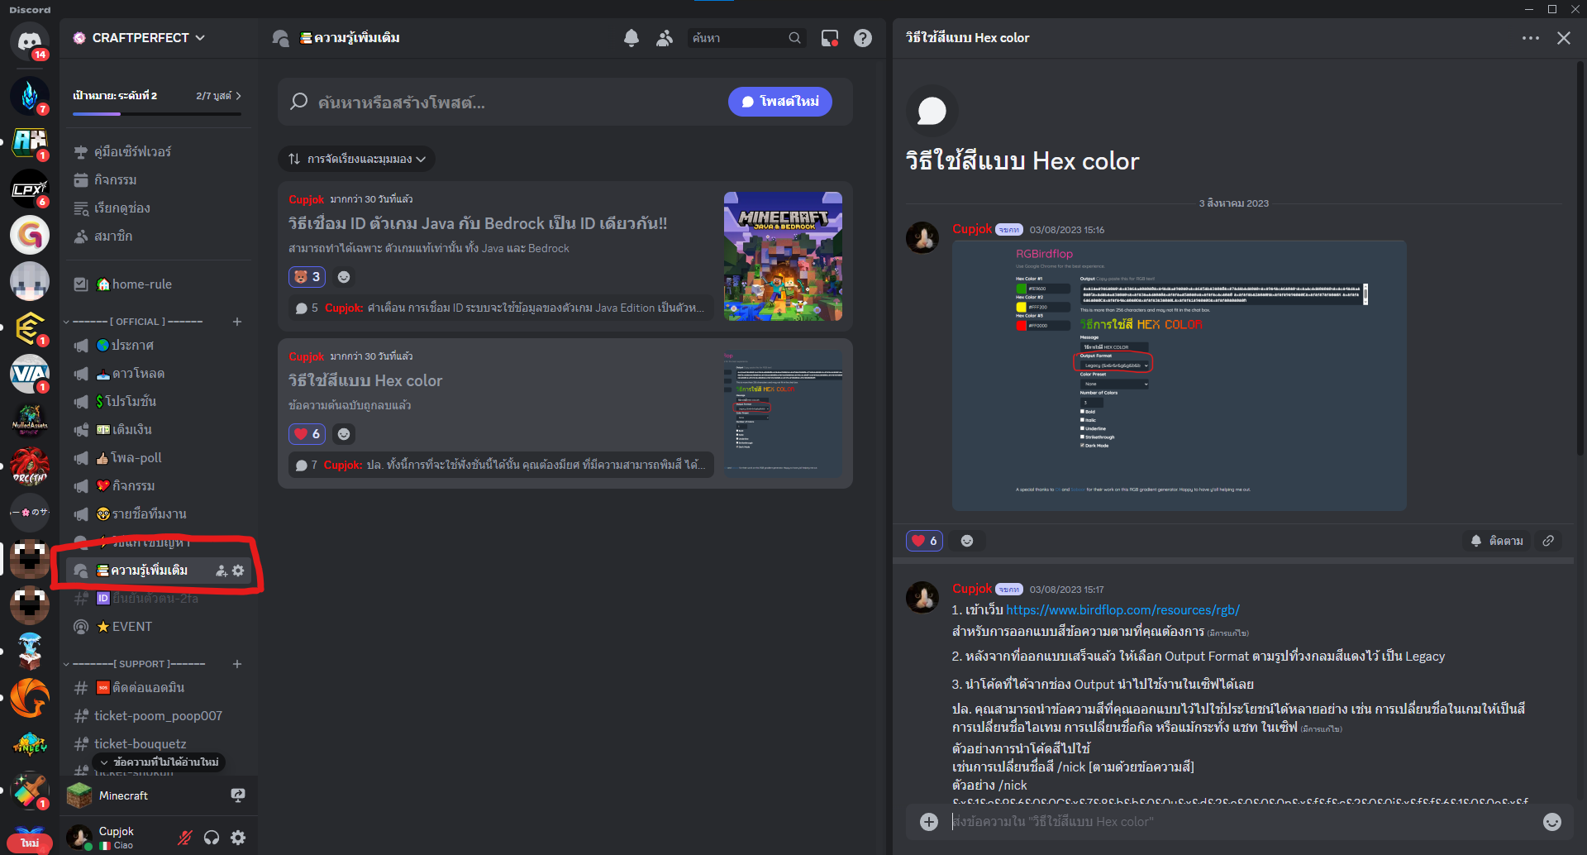This screenshot has width=1587, height=855.
Task: Open Java Bedrock ID post card title
Action: (x=478, y=223)
